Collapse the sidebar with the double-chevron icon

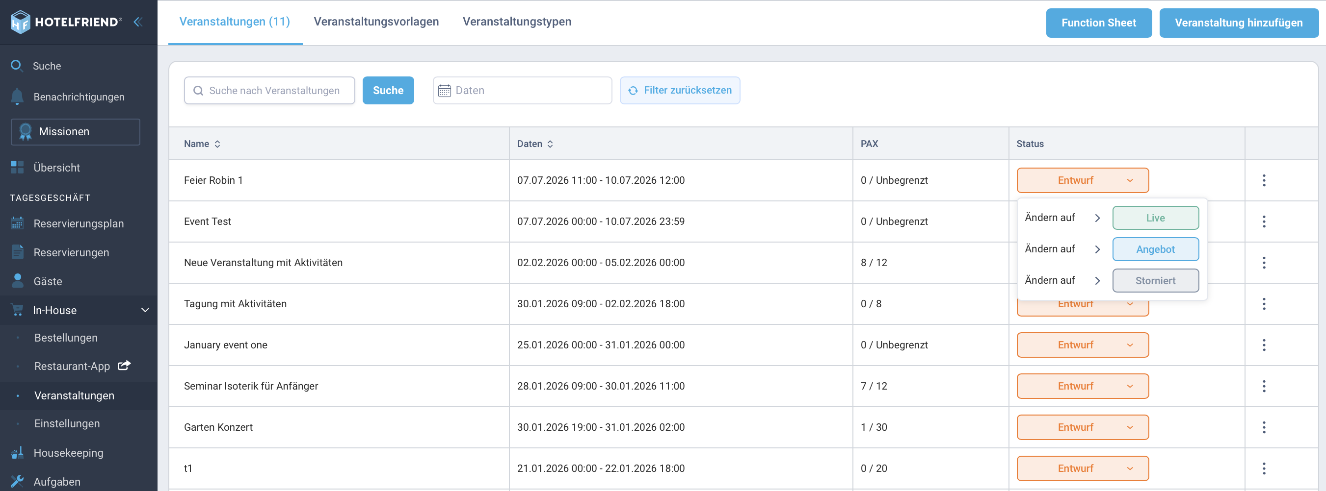pos(137,22)
